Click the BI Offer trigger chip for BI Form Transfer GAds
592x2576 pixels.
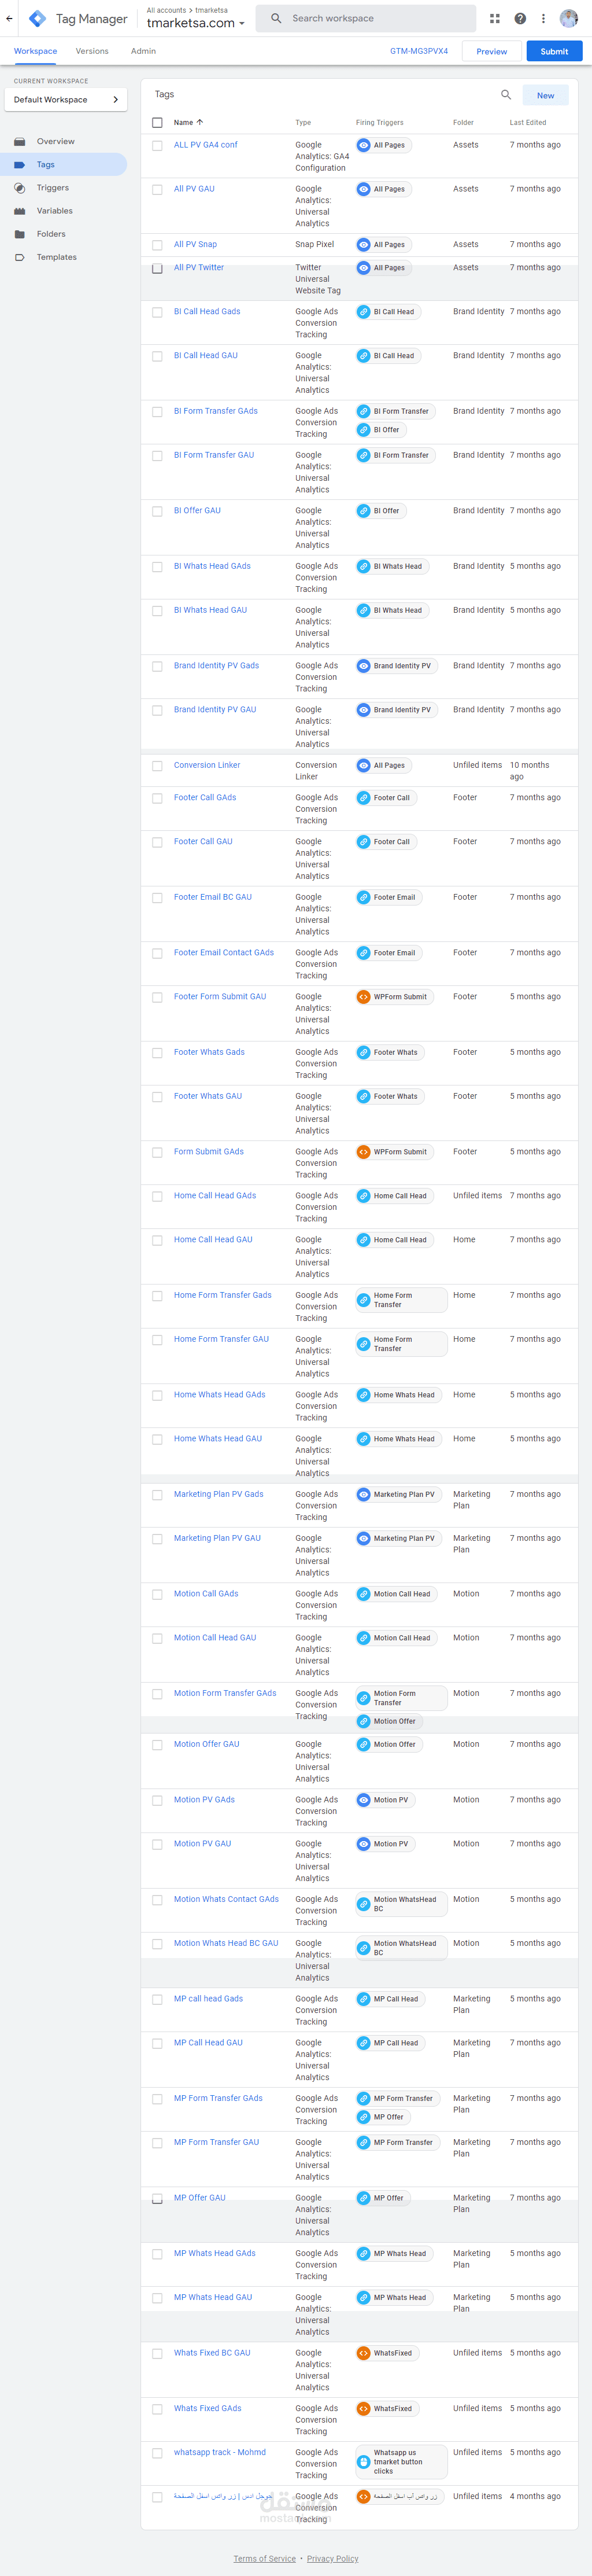pyautogui.click(x=380, y=430)
